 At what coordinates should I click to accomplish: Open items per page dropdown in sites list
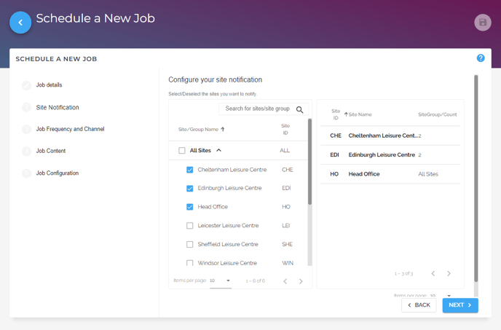221,280
